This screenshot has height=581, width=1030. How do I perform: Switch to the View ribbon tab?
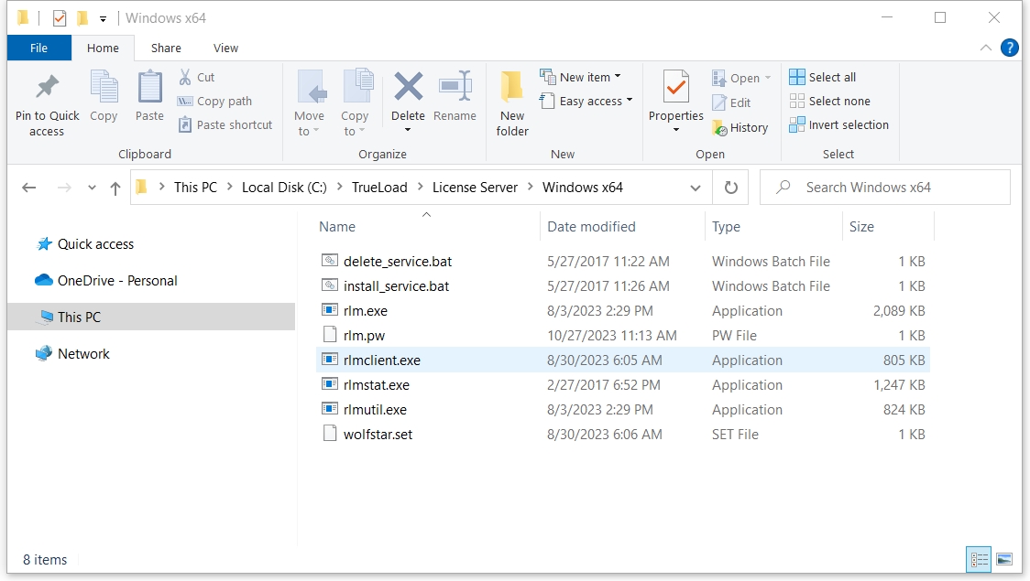coord(225,48)
